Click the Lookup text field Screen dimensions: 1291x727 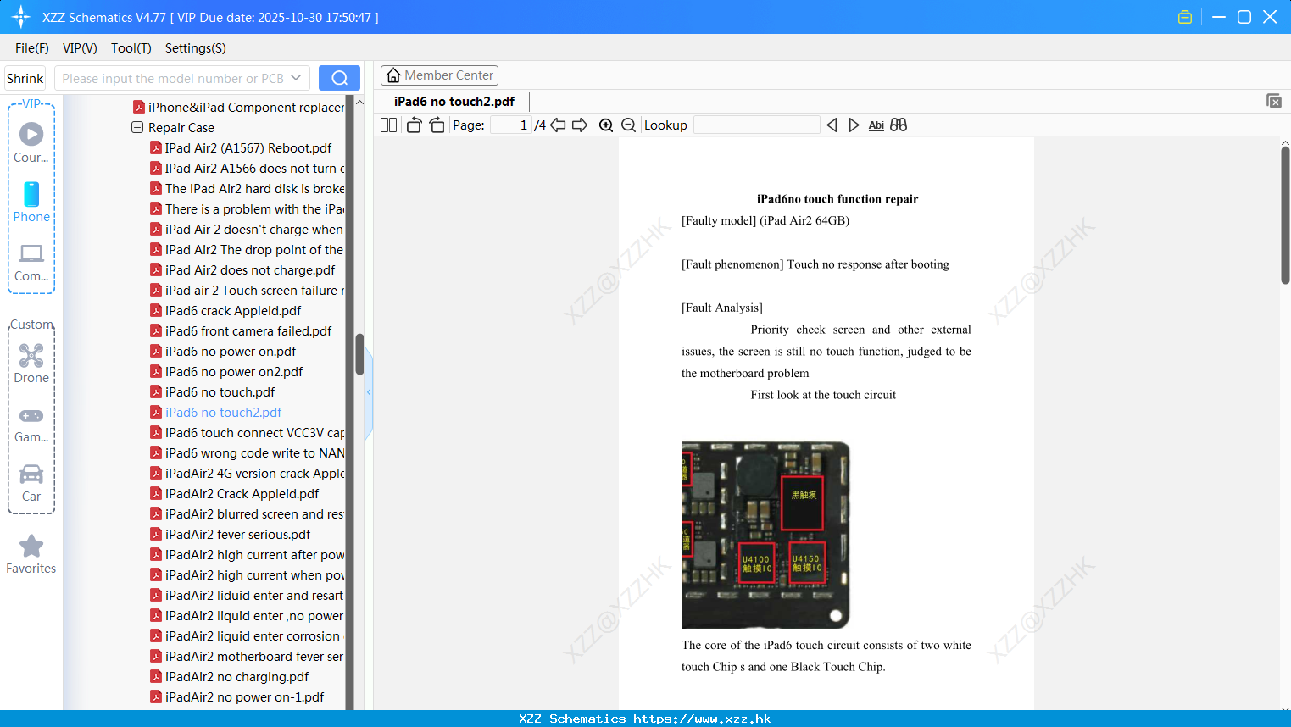point(756,125)
